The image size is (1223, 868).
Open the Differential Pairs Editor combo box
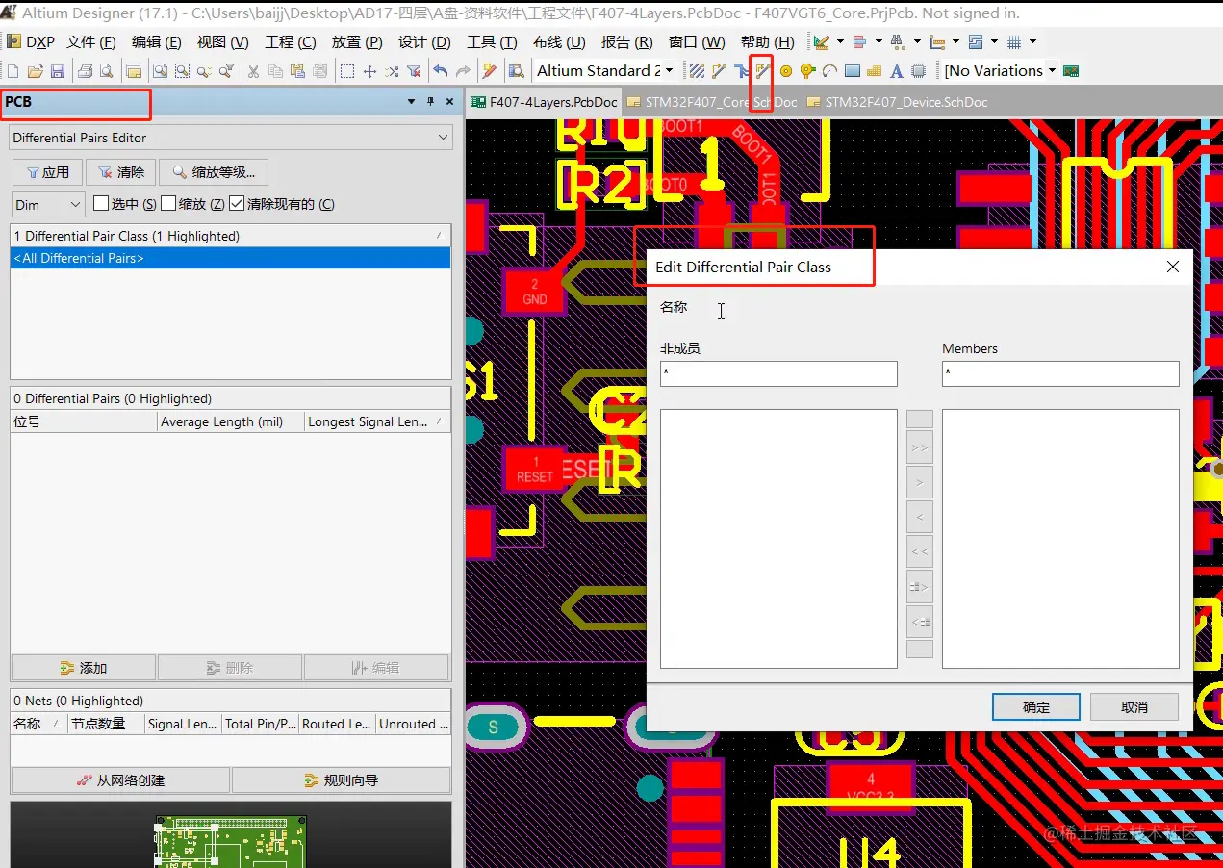coord(230,138)
